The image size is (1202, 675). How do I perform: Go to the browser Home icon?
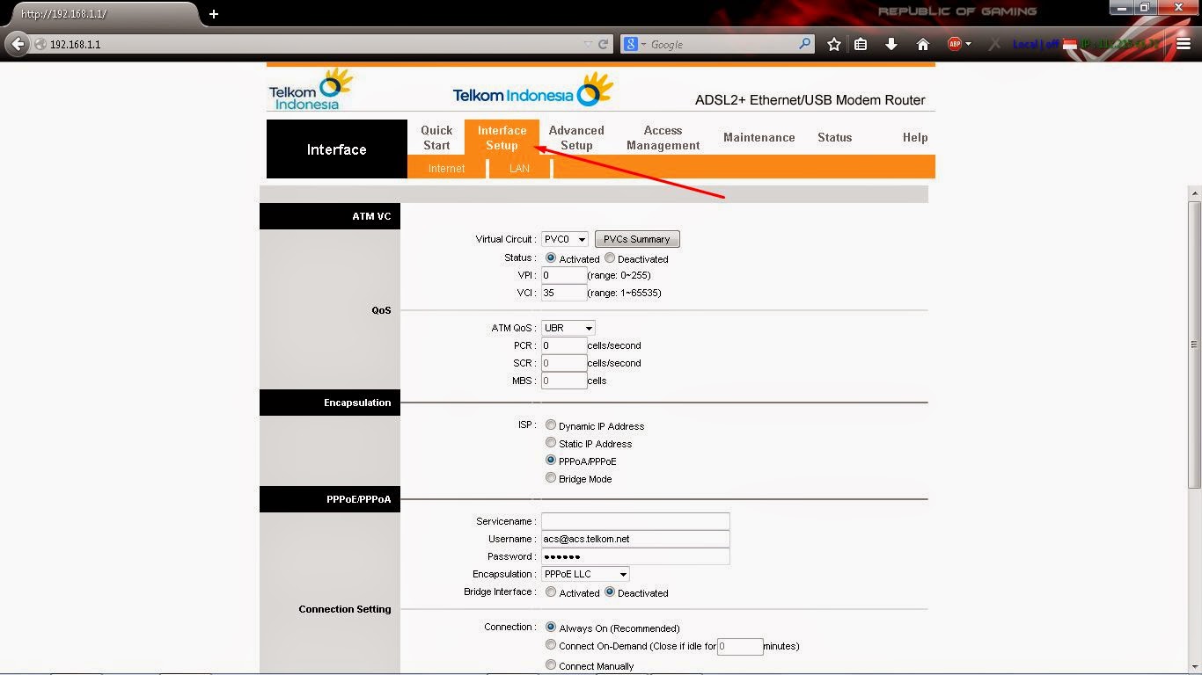[923, 44]
